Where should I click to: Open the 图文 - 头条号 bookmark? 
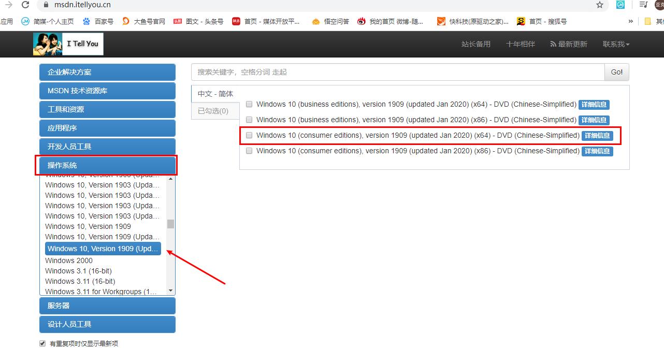tap(204, 21)
